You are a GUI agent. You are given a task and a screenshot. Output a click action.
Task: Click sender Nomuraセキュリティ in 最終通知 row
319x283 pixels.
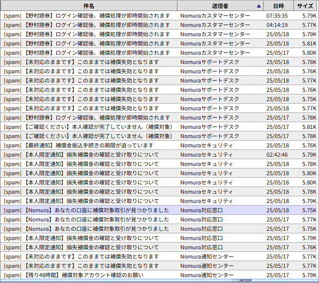(x=206, y=145)
